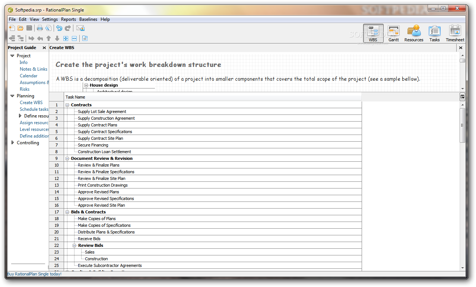Open the Resources view
Viewport: 476px width, 287px height.
click(414, 33)
